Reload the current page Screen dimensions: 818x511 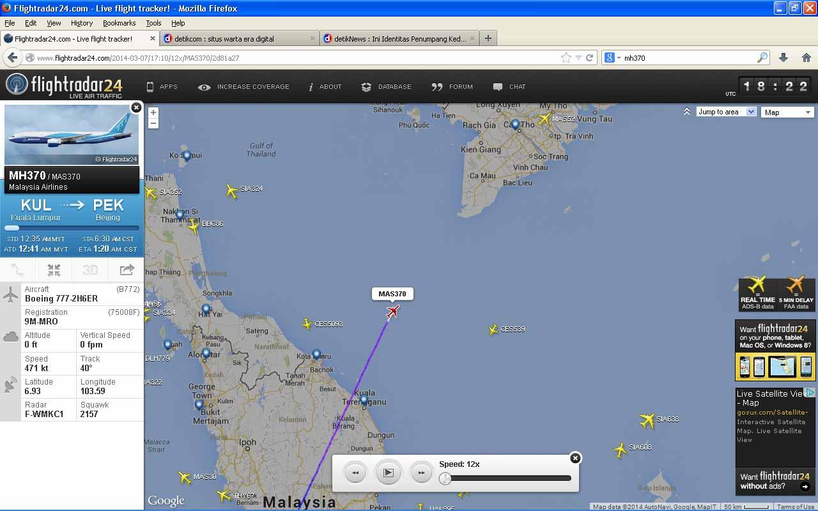590,57
